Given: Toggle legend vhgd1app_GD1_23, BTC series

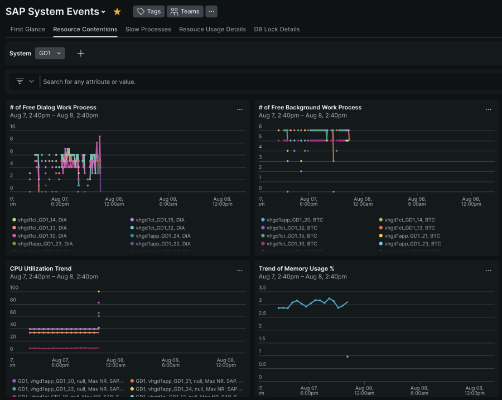Looking at the screenshot, I should [410, 244].
